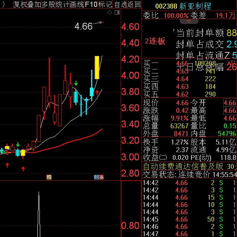Image resolution: width=237 pixels, height=237 pixels.
Task: Click the 4.20 price axis label
Action: (130, 59)
